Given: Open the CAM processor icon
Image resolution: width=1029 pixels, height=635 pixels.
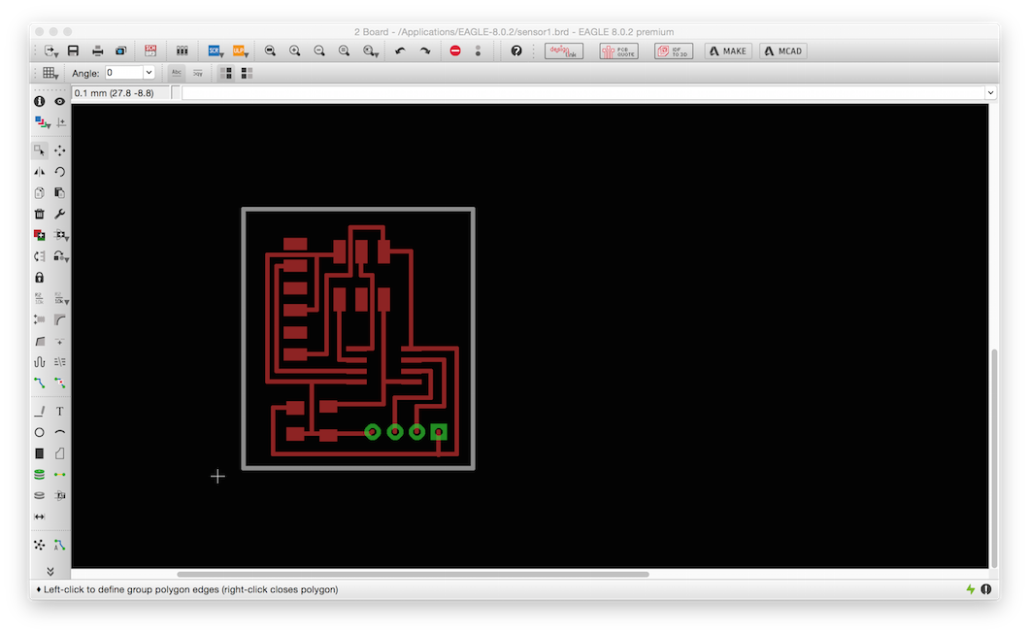Looking at the screenshot, I should [120, 51].
